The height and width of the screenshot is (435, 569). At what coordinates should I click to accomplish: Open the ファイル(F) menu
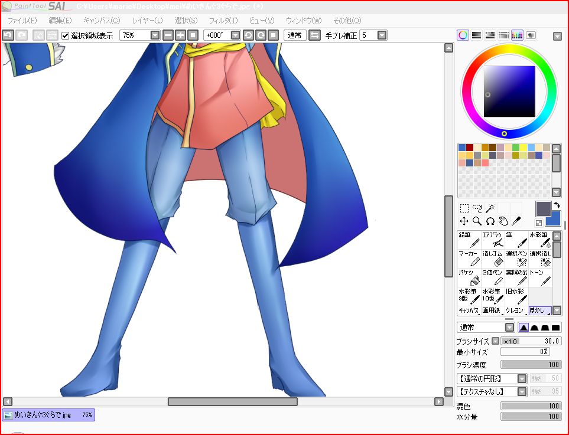(x=22, y=21)
